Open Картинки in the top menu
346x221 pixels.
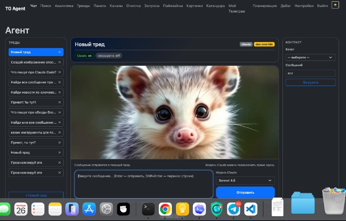[194, 6]
